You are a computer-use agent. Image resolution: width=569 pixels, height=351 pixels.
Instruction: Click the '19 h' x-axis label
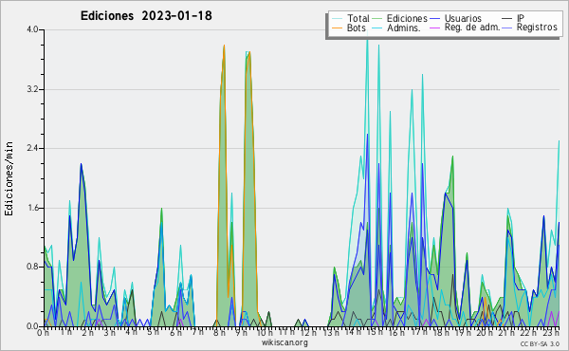point(463,332)
